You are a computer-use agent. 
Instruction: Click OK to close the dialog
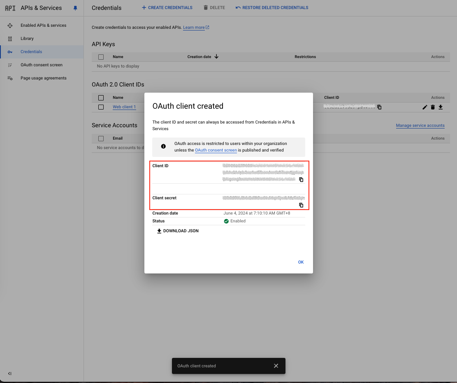[x=301, y=262]
